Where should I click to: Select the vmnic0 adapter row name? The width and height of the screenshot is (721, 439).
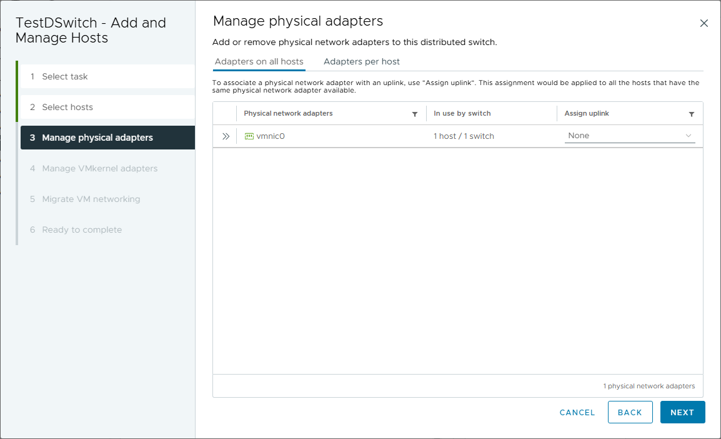(x=271, y=136)
